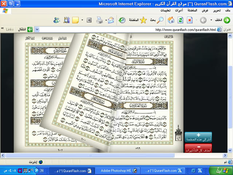This screenshot has height=175, width=233.
Task: Click the purple tray icon
Action: click(20, 171)
